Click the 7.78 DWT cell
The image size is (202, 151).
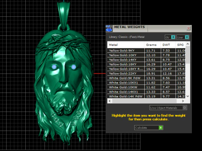click(x=168, y=55)
